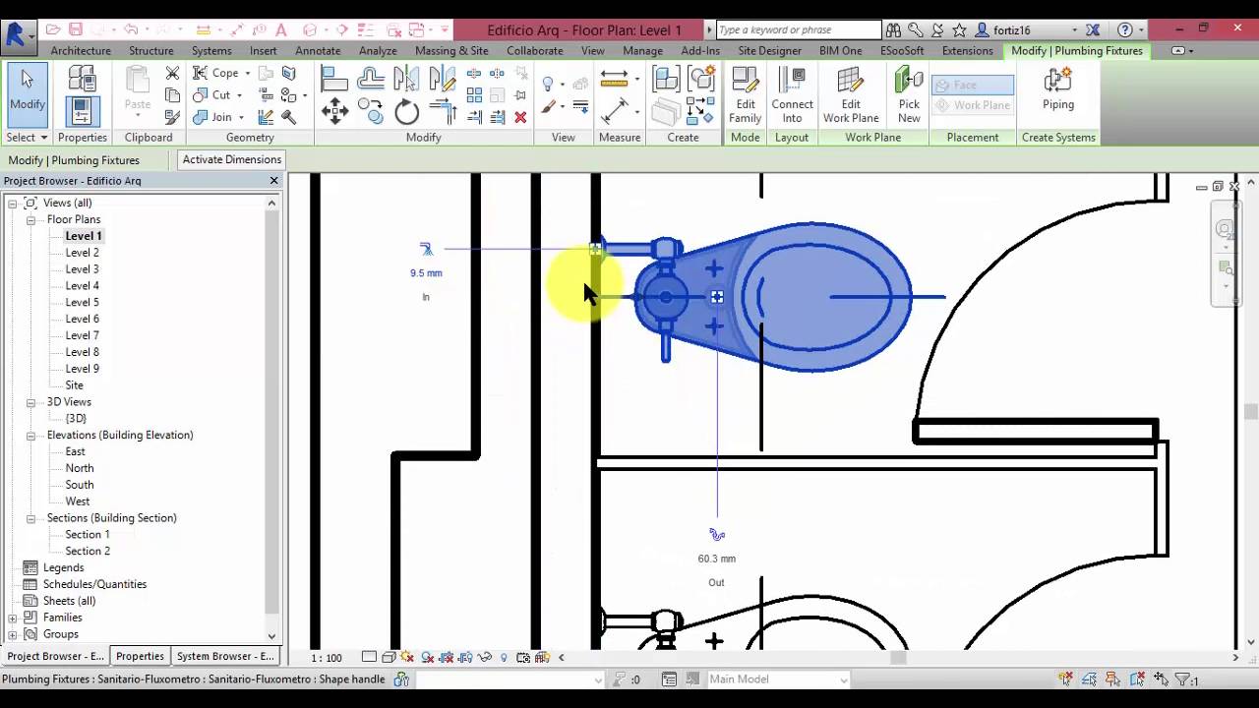Open the Systems ribbon tab

(211, 50)
